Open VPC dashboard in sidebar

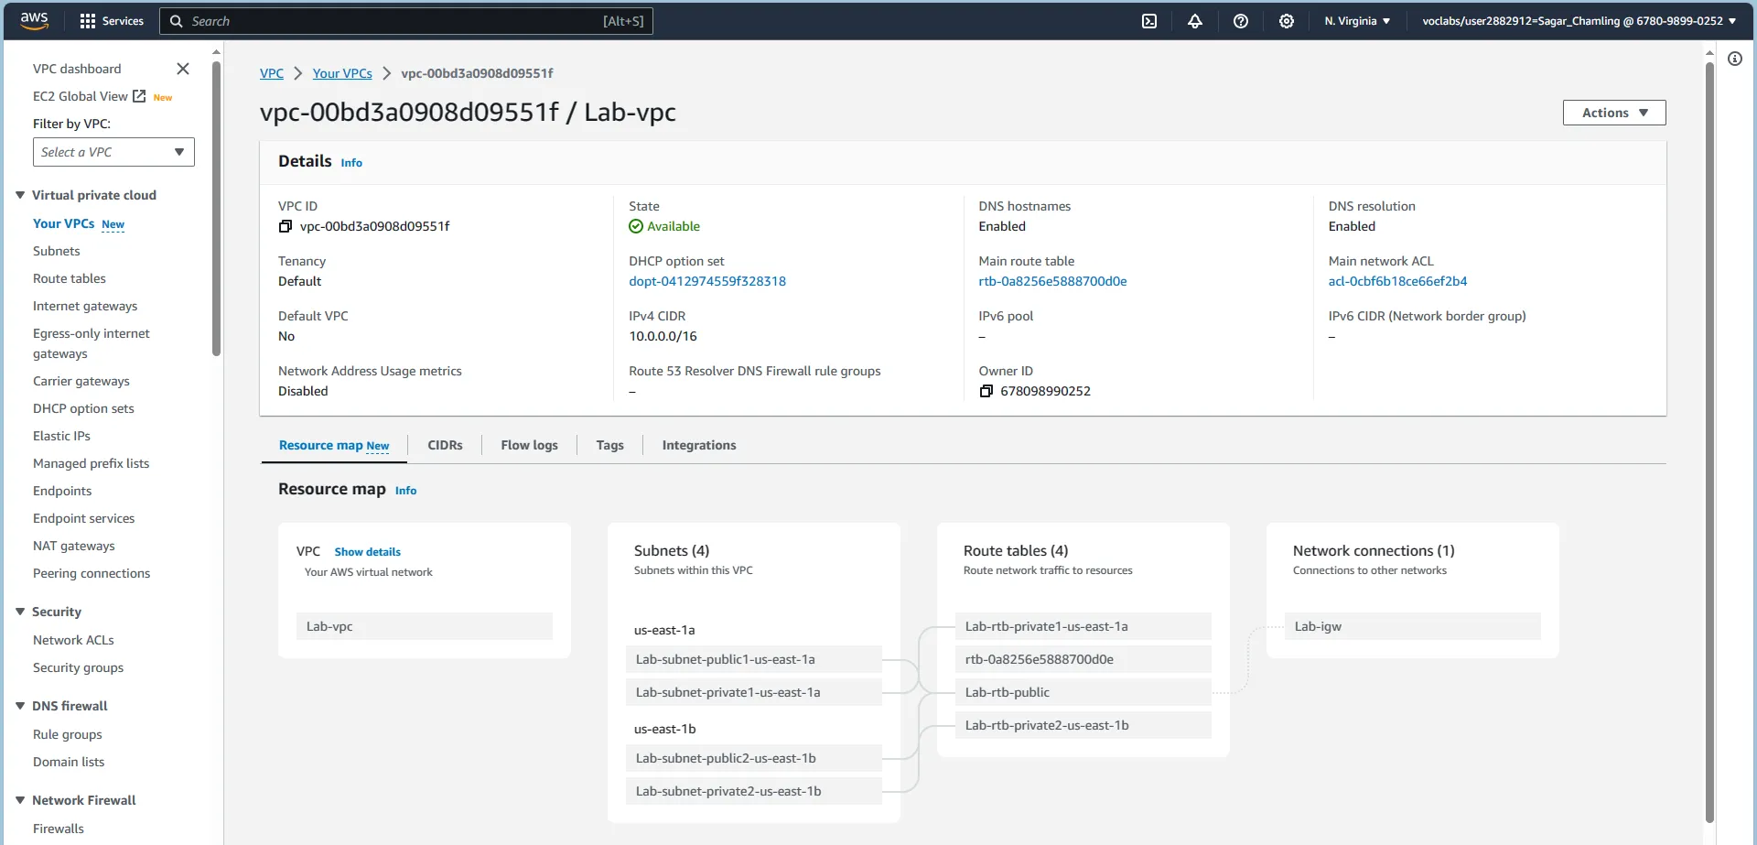coord(77,69)
